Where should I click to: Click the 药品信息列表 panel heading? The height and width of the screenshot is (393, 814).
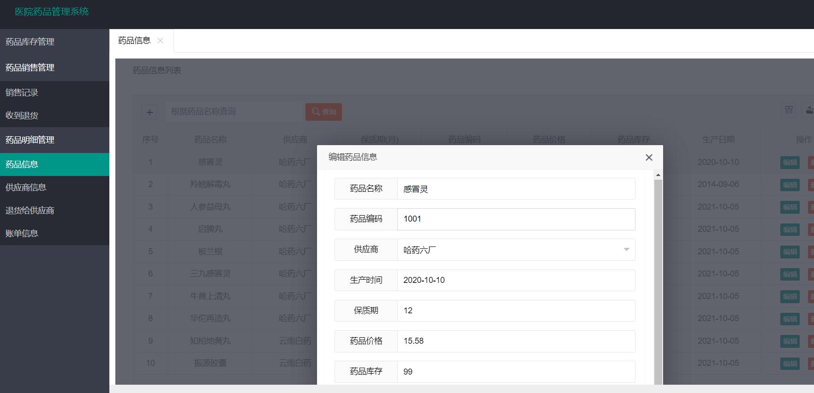(x=157, y=70)
